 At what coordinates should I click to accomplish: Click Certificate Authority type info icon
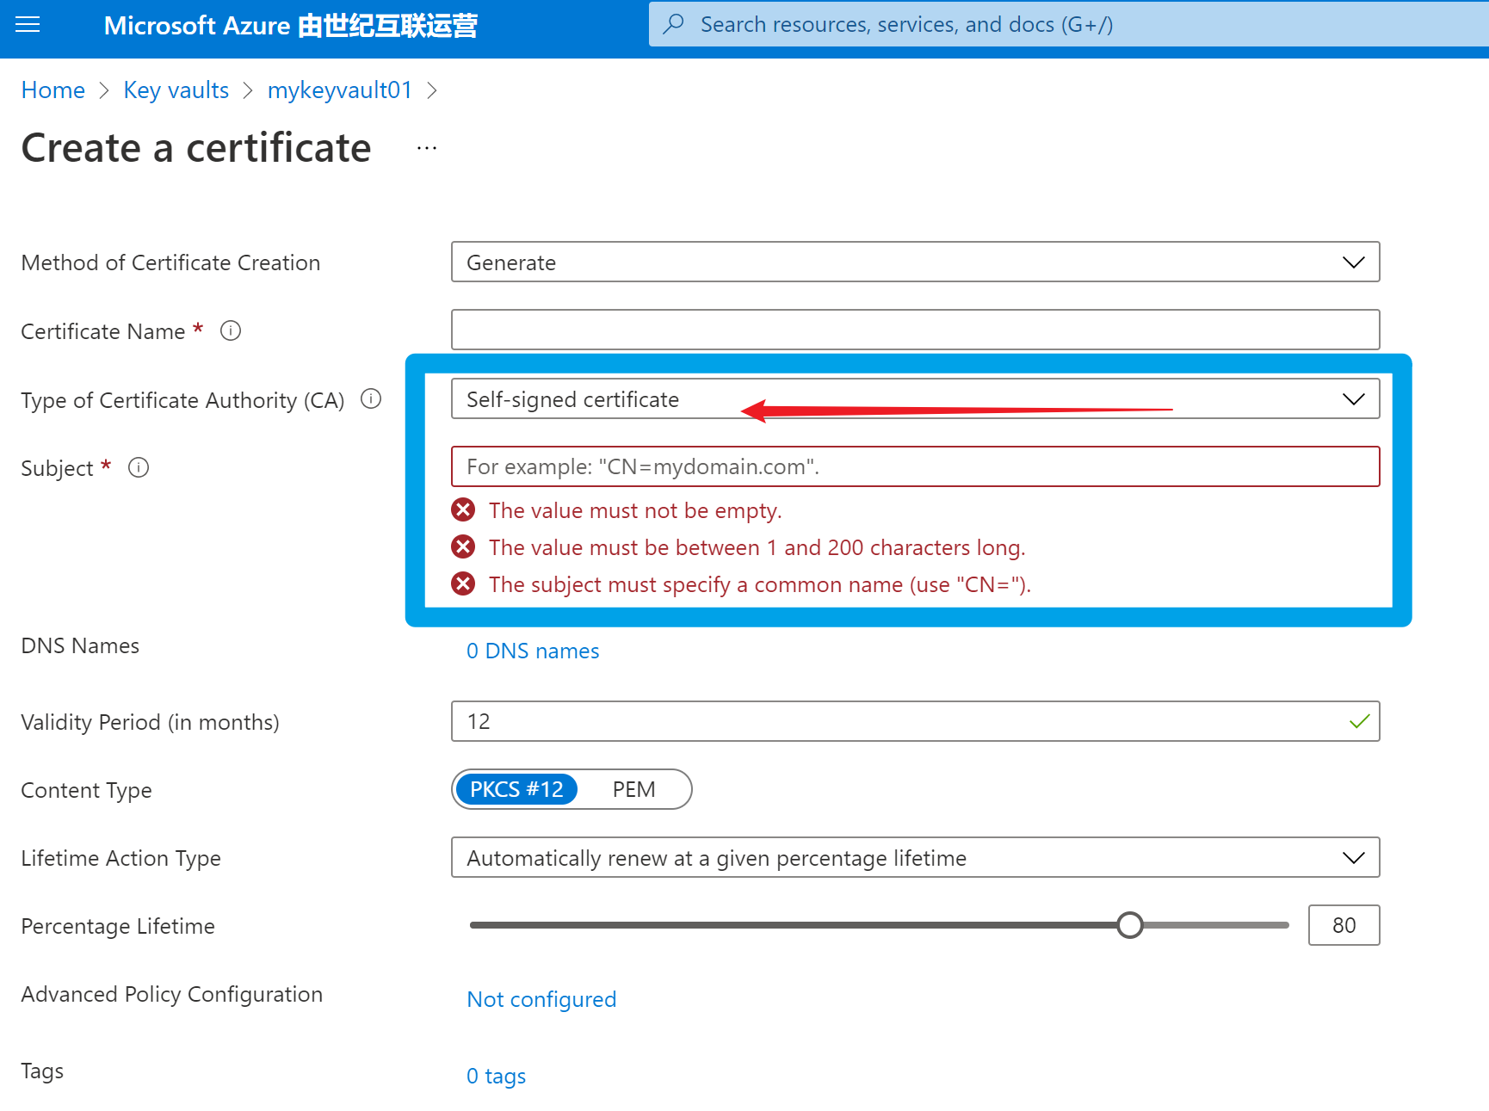[371, 399]
